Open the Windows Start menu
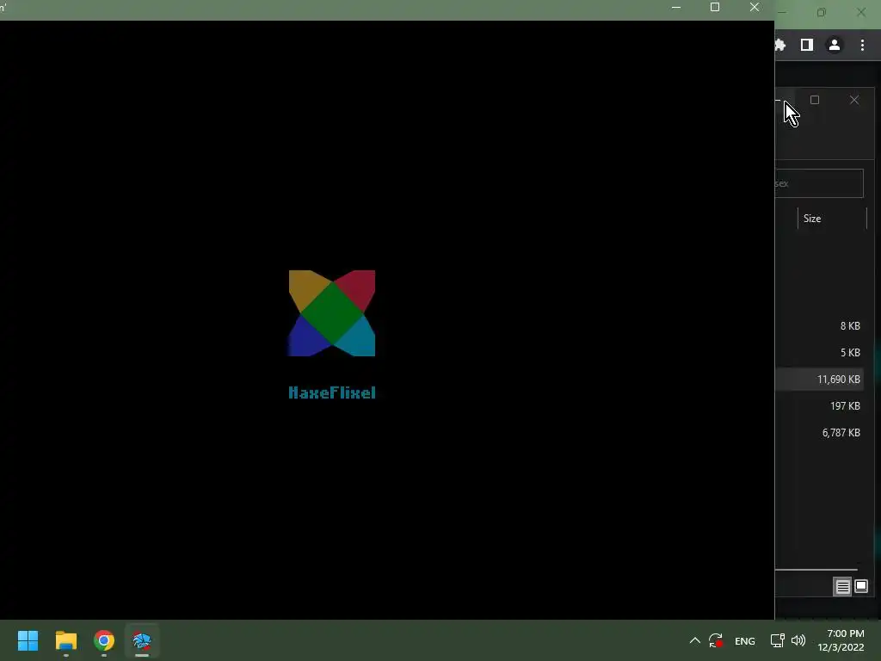Image resolution: width=881 pixels, height=661 pixels. click(x=28, y=640)
